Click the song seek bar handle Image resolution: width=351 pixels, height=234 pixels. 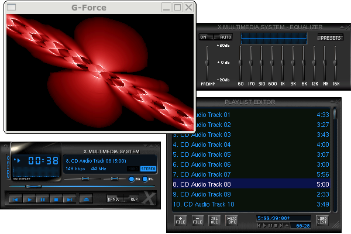pos(33,186)
